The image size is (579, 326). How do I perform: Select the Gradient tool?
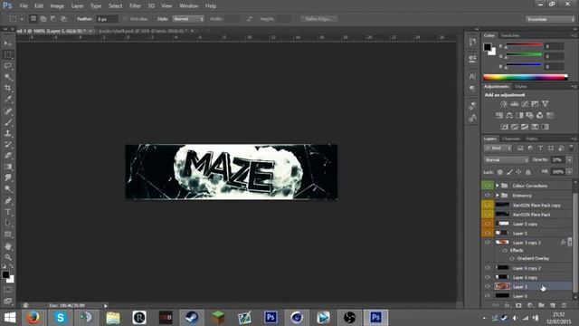8,167
